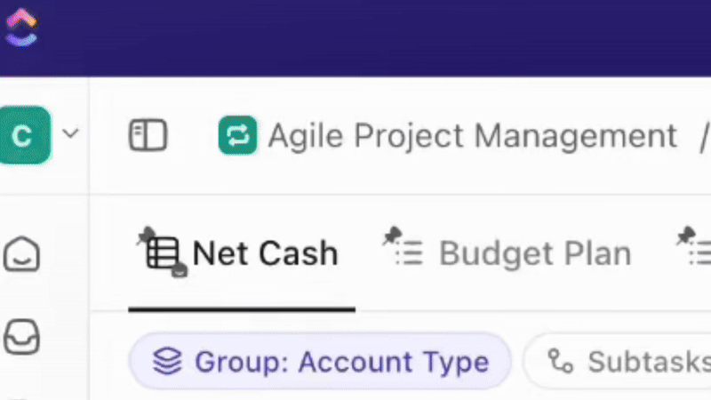Open the Group: Account Type dropdown
The image size is (711, 400).
point(320,362)
